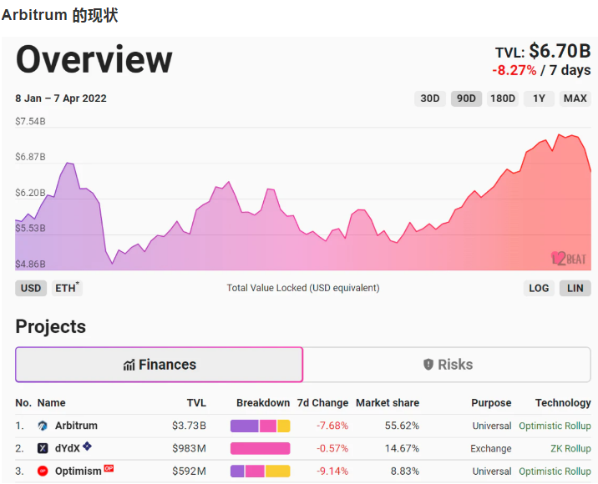Screen dimensions: 598x484
Task: Click Arbitrum's $3.73B TVL cell
Action: (x=189, y=426)
